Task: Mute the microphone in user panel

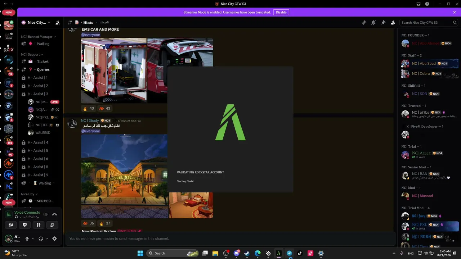Action: 27,238
